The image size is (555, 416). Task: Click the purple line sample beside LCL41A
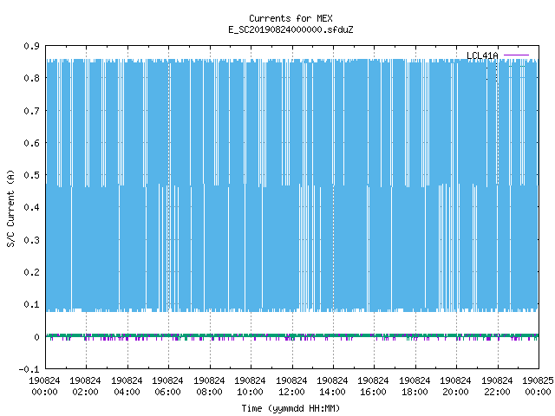tap(516, 55)
